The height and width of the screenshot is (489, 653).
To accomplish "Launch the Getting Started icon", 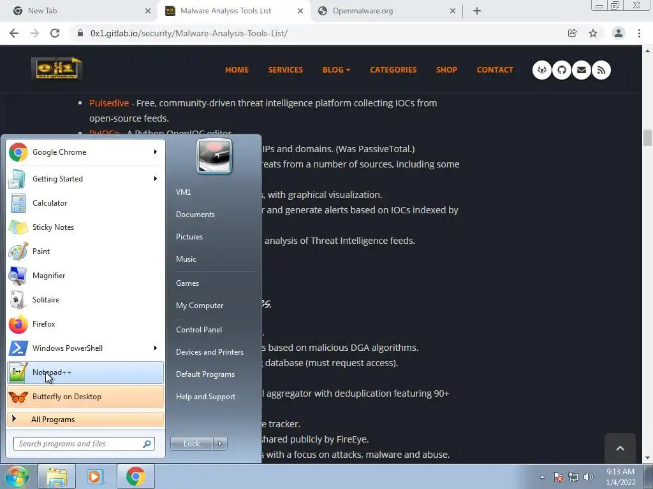I will point(17,179).
